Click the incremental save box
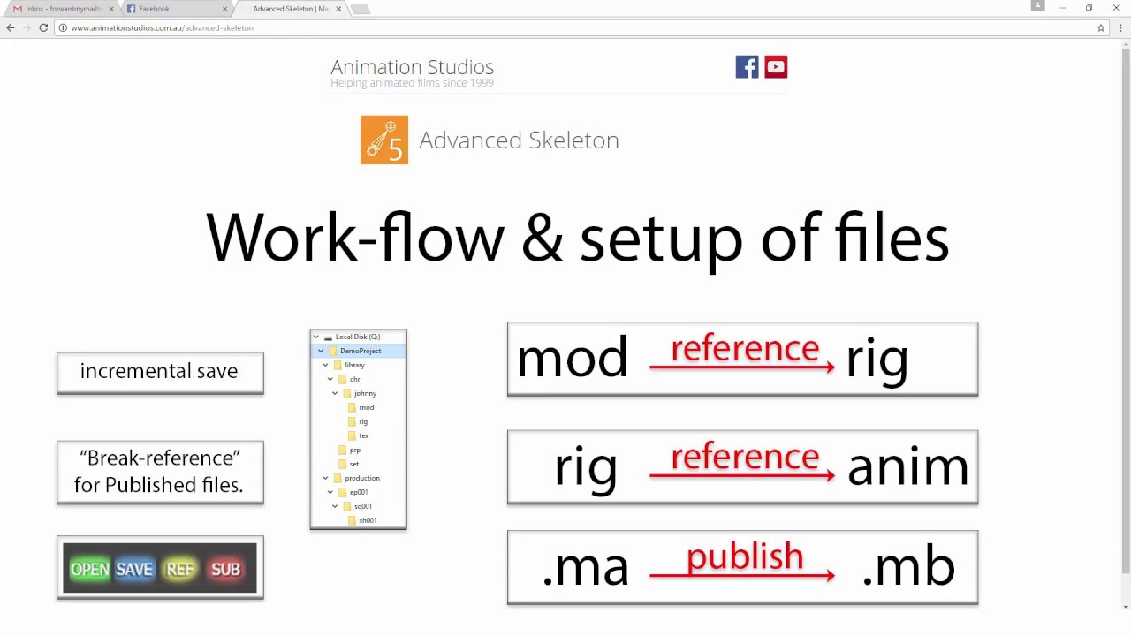This screenshot has height=636, width=1131. 160,372
